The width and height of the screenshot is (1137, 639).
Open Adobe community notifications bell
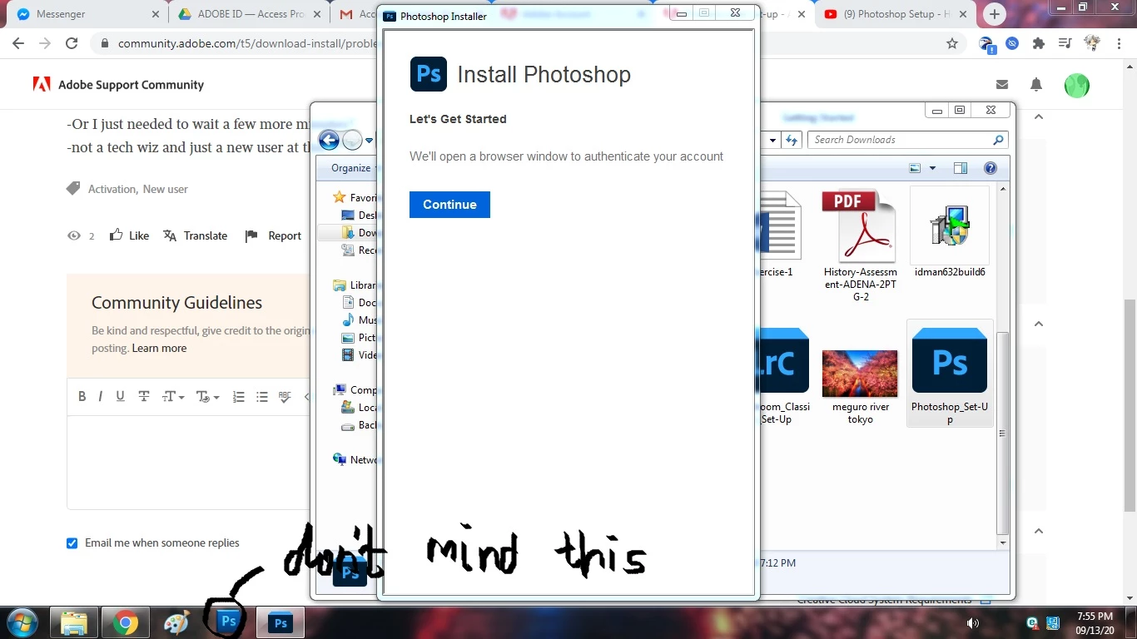coord(1036,85)
